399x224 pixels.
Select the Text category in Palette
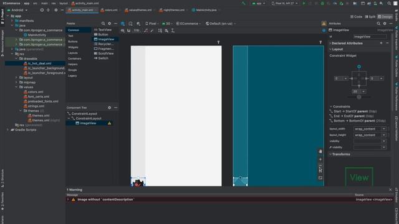coord(70,36)
